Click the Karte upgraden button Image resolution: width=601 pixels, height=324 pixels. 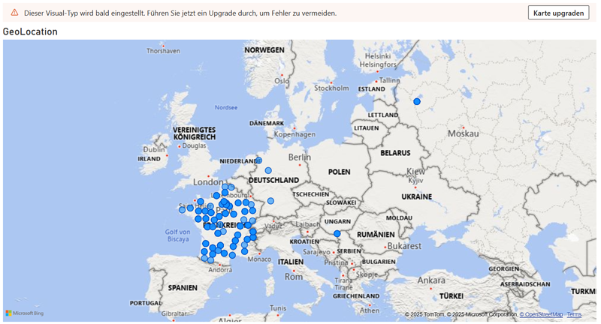[x=558, y=13]
